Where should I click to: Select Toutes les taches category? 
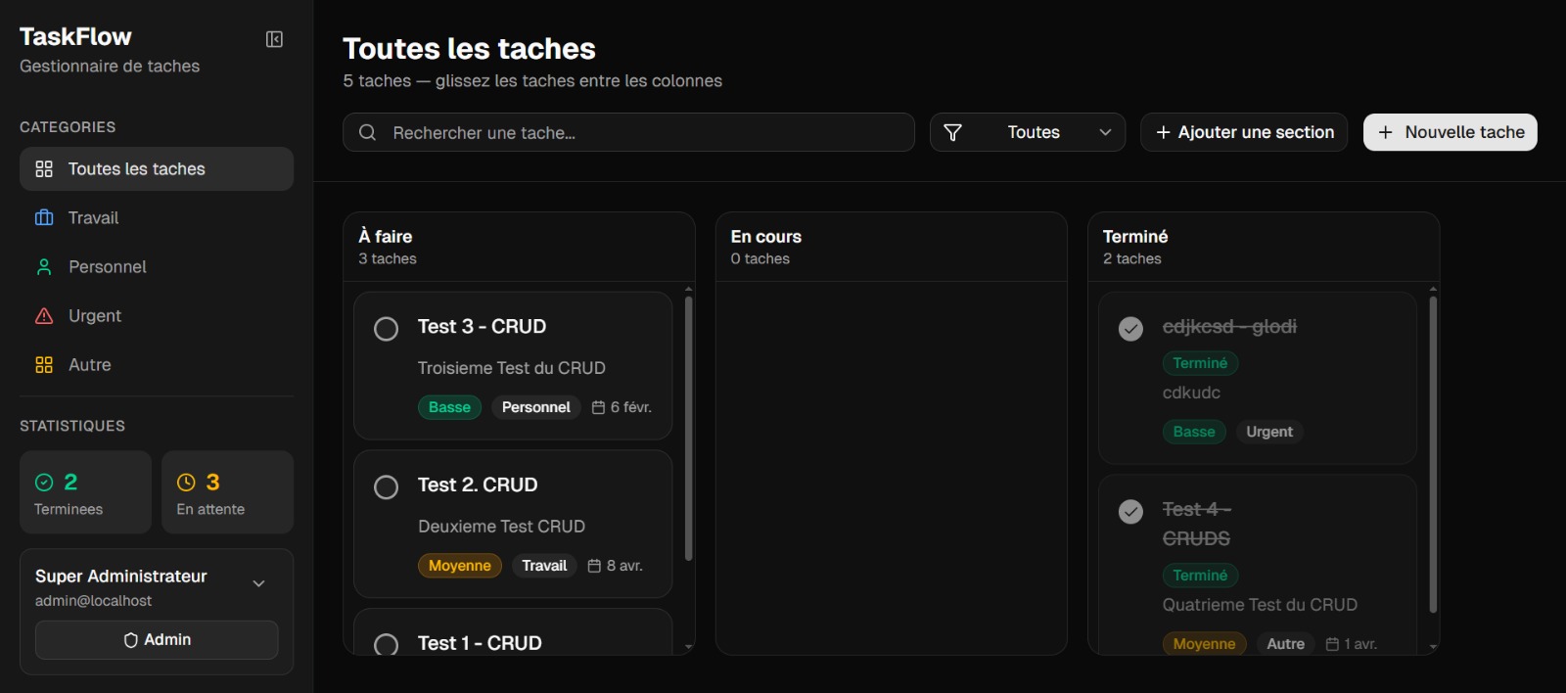[157, 169]
